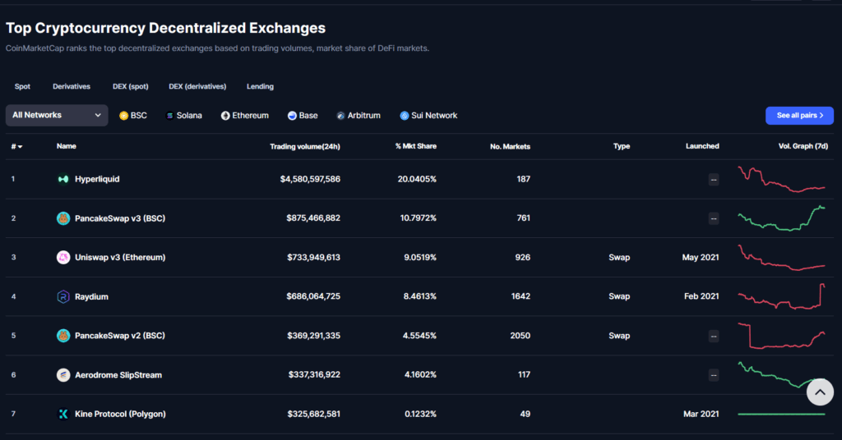
Task: Open the PancakeSwap v3 (BSC) link
Action: 120,218
